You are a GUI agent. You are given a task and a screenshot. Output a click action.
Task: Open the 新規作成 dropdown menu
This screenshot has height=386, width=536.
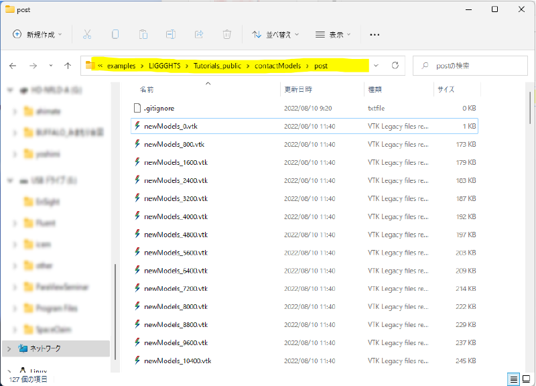(x=38, y=34)
